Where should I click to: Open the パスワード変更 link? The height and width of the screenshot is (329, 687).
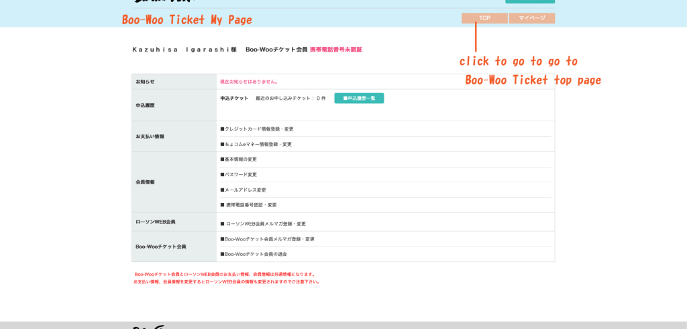tap(240, 175)
